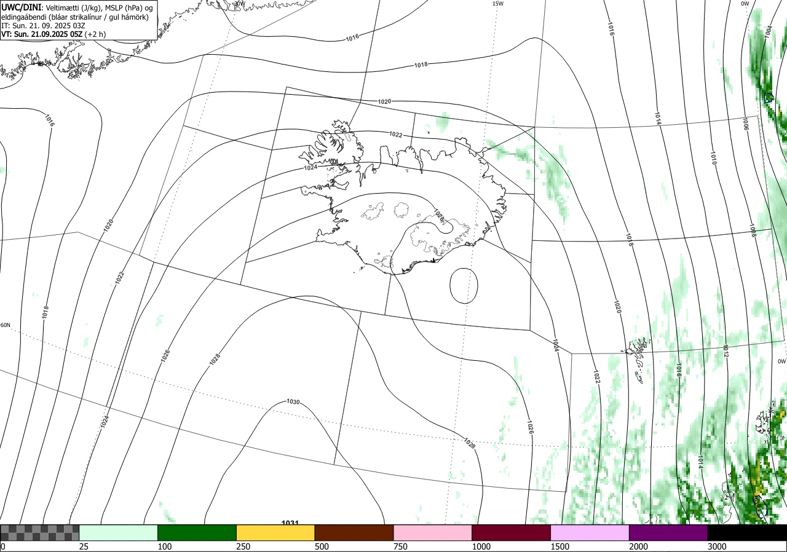
Task: Click the '750' legend scale value
Action: [400, 546]
